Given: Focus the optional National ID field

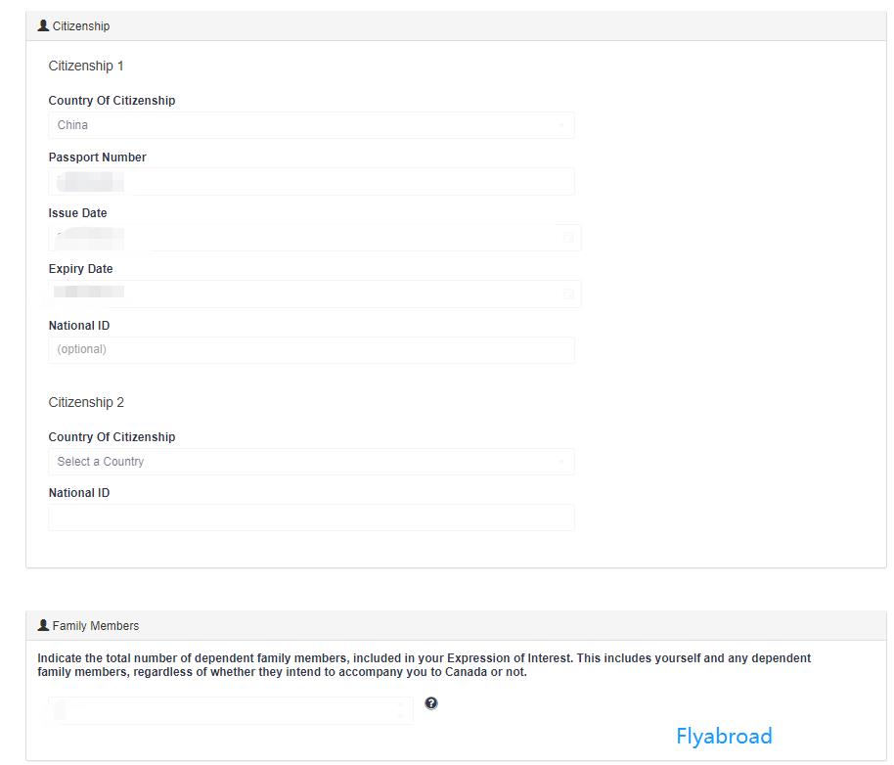Looking at the screenshot, I should (311, 349).
